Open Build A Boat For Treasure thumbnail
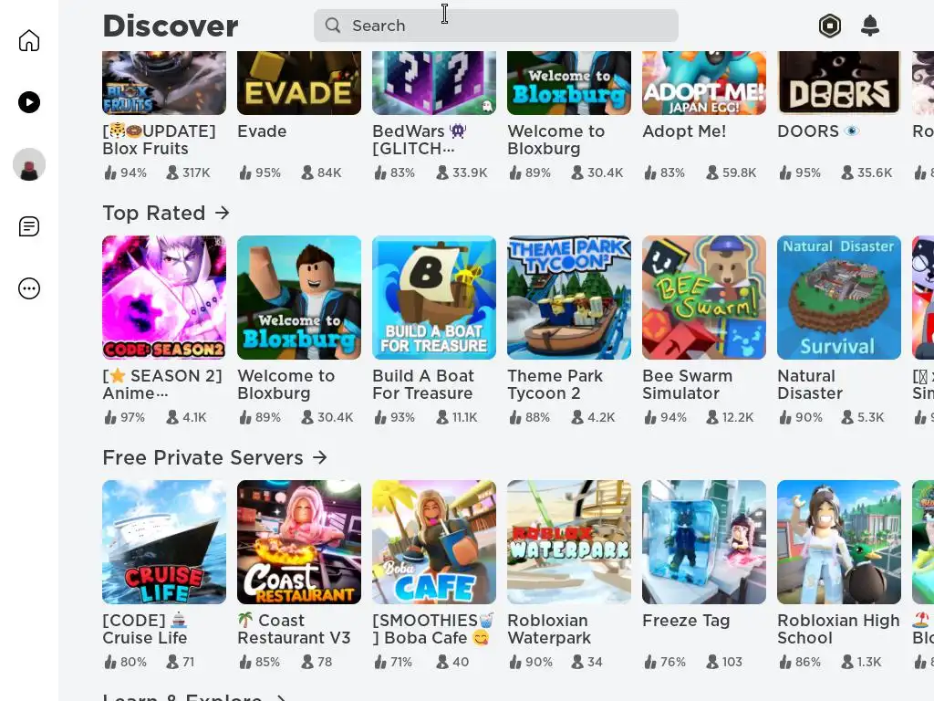 (434, 298)
